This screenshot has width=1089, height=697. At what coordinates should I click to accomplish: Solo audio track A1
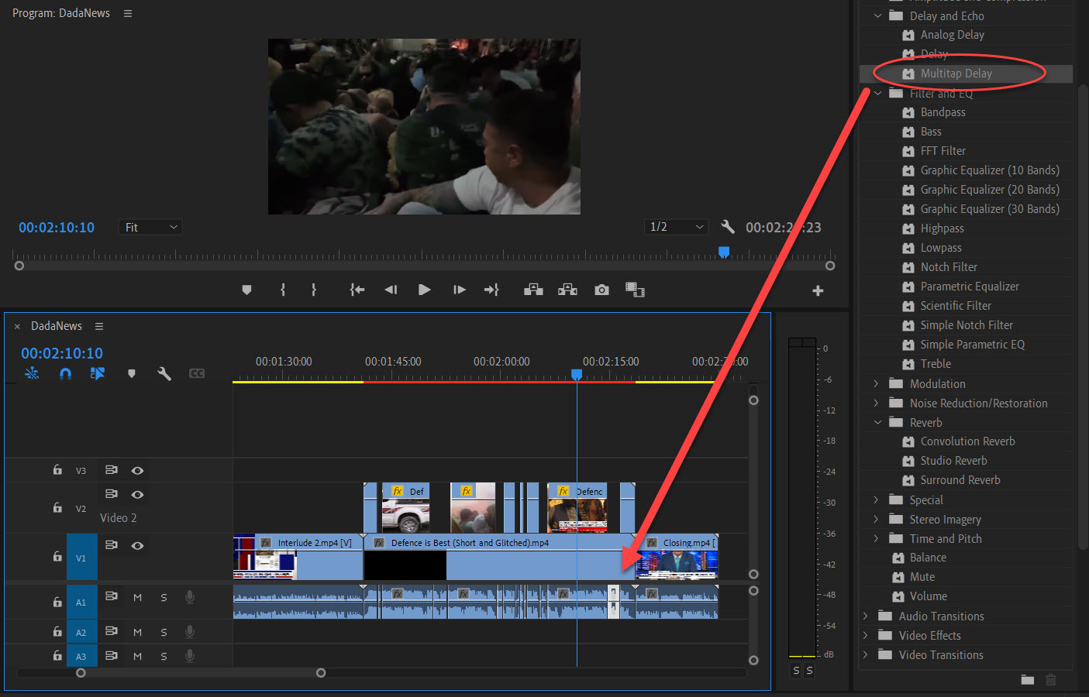(x=164, y=598)
